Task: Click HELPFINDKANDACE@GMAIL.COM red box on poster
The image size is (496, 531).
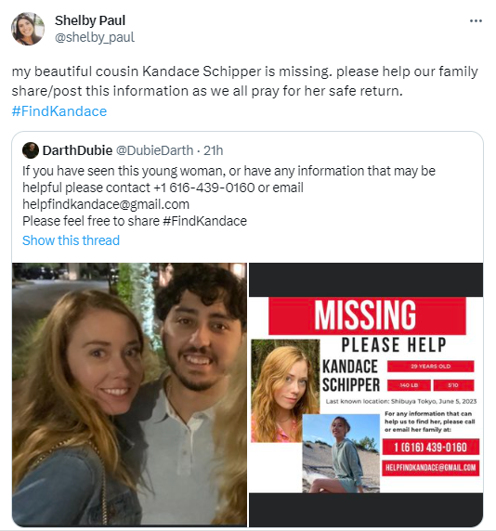Action: click(431, 468)
